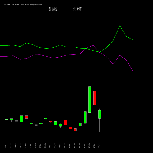Viewport: 153px width, 153px height.
Task: Click the 08 Jan date label
Action: pyautogui.click(x=55, y=146)
